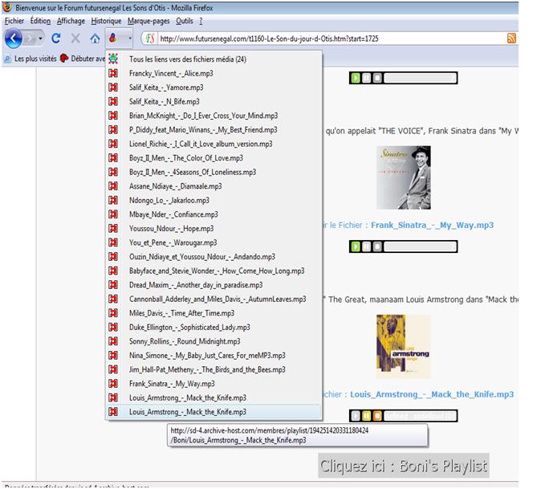Select Ndongo_Lo_-_Jakarloo.mp3
537x489 pixels.
click(214, 200)
